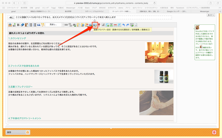Click heading 1.カウンセリング in the editor
This screenshot has width=222, height=138.
pos(17,38)
